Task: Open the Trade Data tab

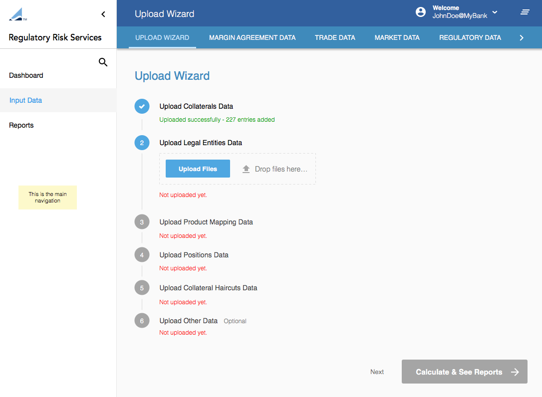Action: coord(335,37)
